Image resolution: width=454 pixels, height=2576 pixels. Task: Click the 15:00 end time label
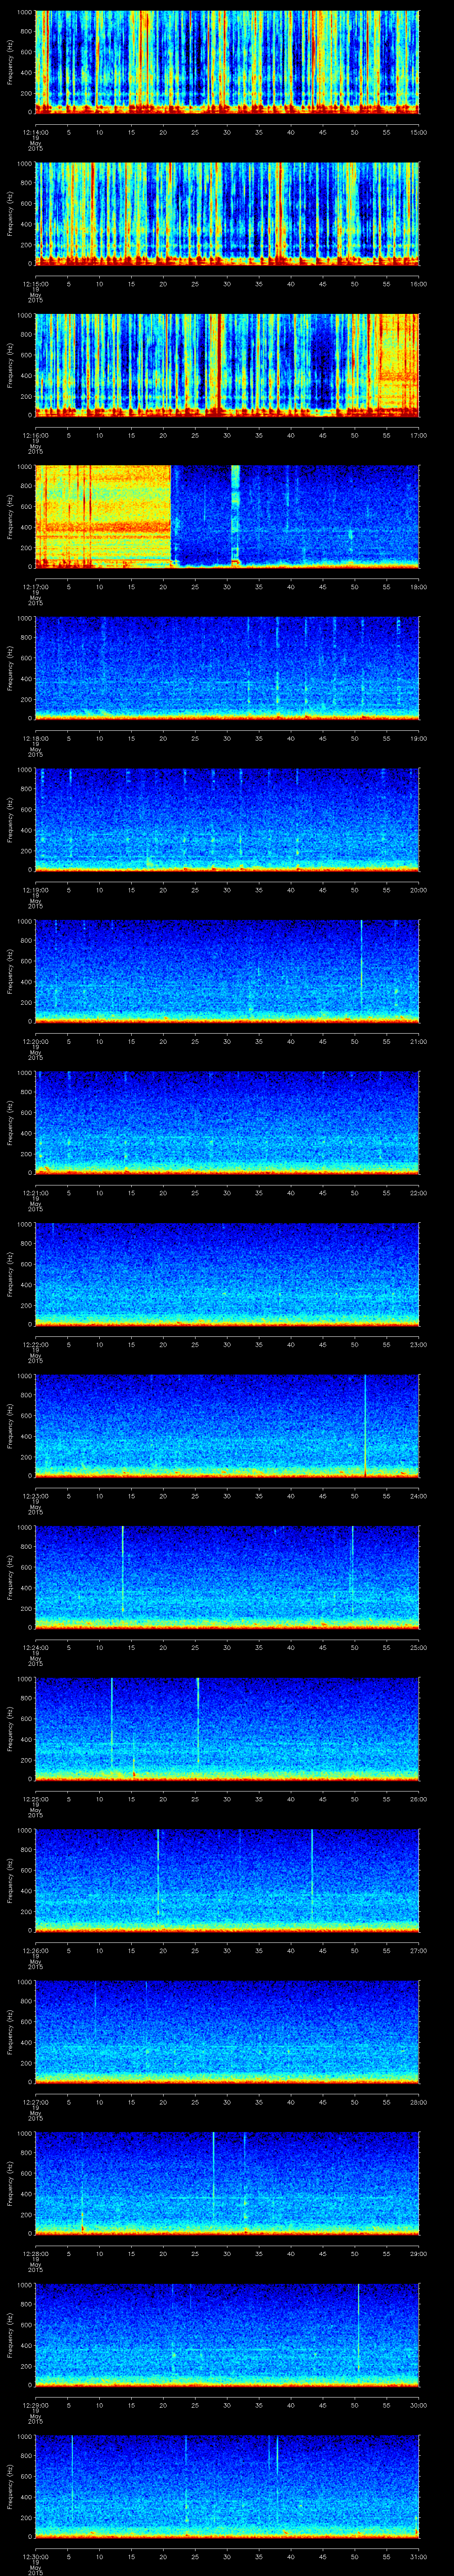pyautogui.click(x=419, y=132)
